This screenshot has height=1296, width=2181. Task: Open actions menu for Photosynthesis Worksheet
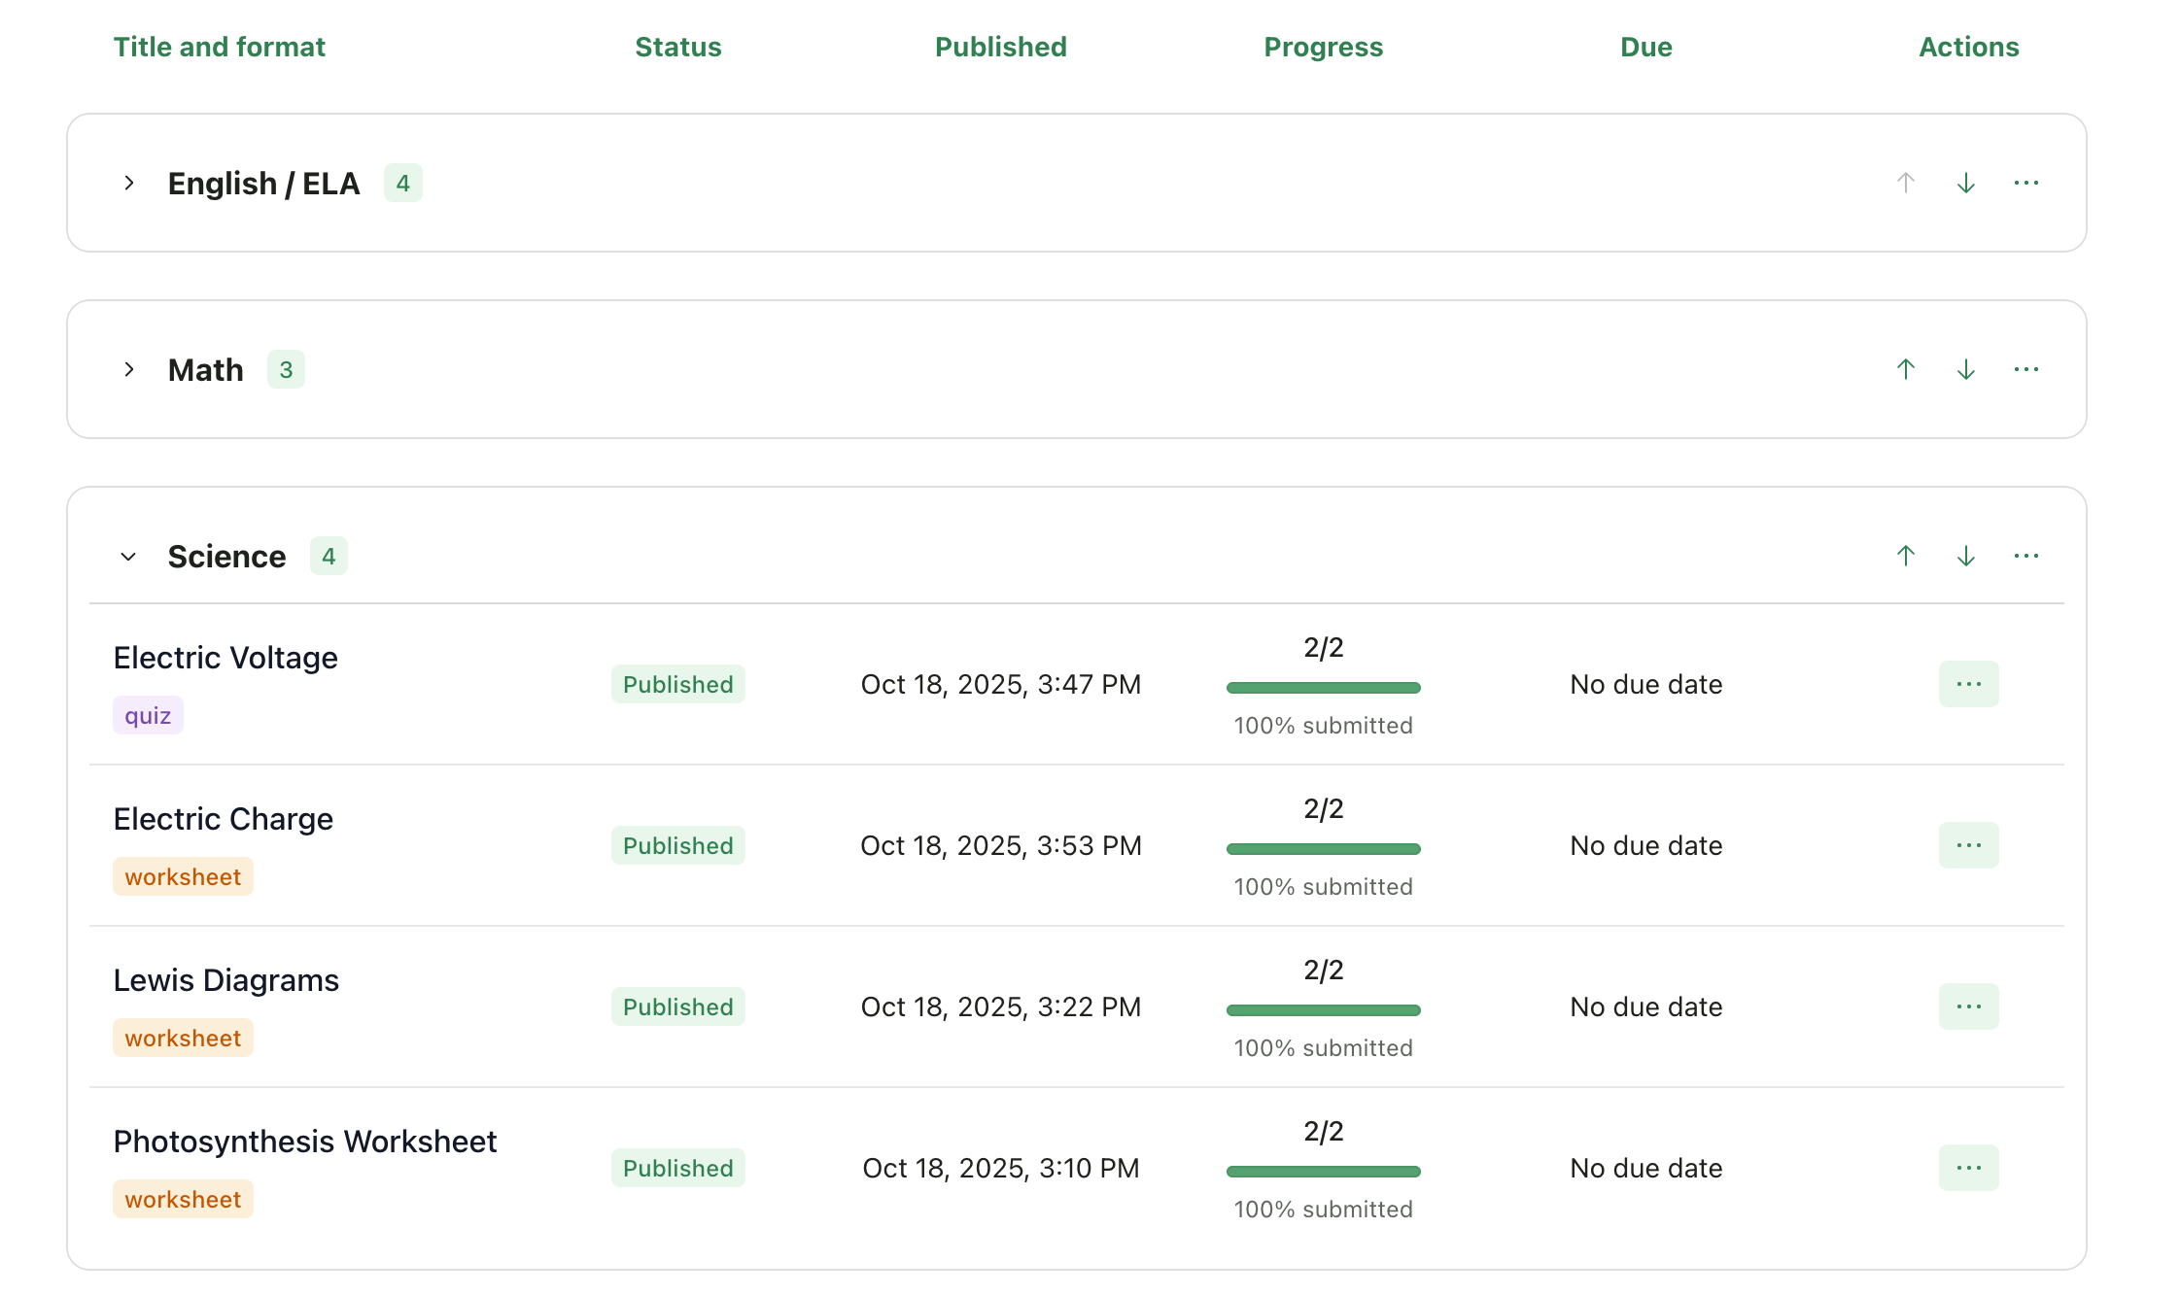(x=1968, y=1168)
